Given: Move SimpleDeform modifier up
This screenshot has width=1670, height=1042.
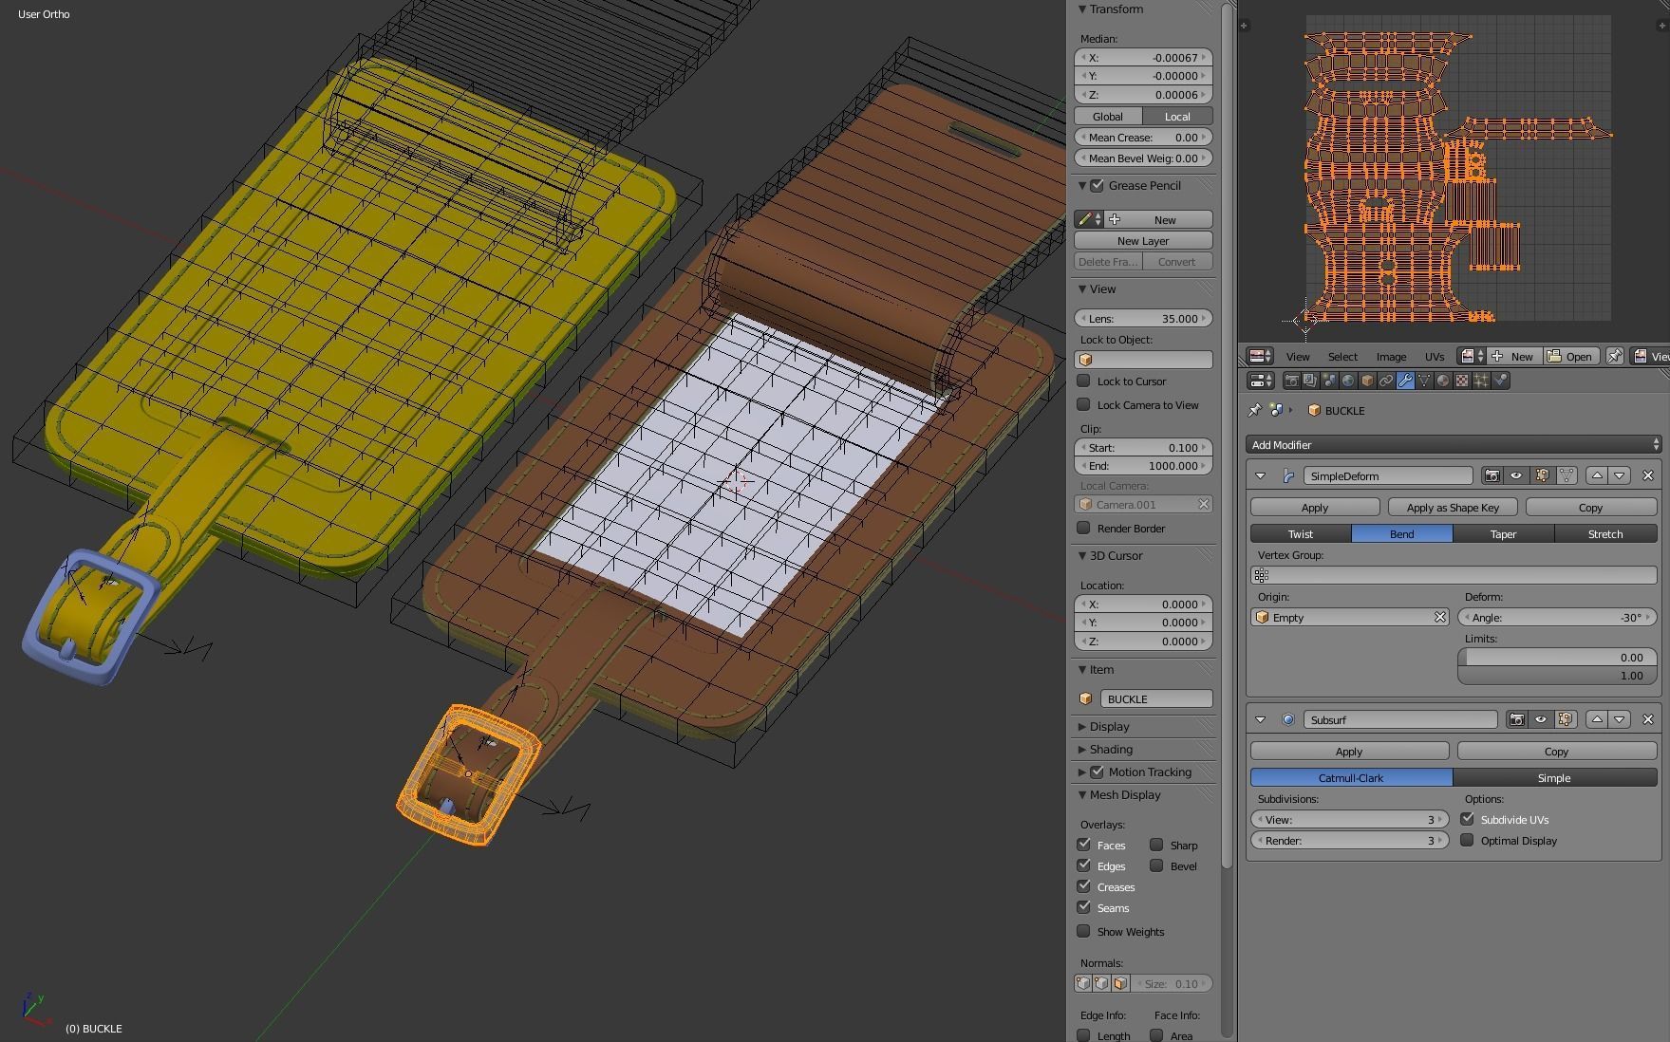Looking at the screenshot, I should [x=1597, y=475].
